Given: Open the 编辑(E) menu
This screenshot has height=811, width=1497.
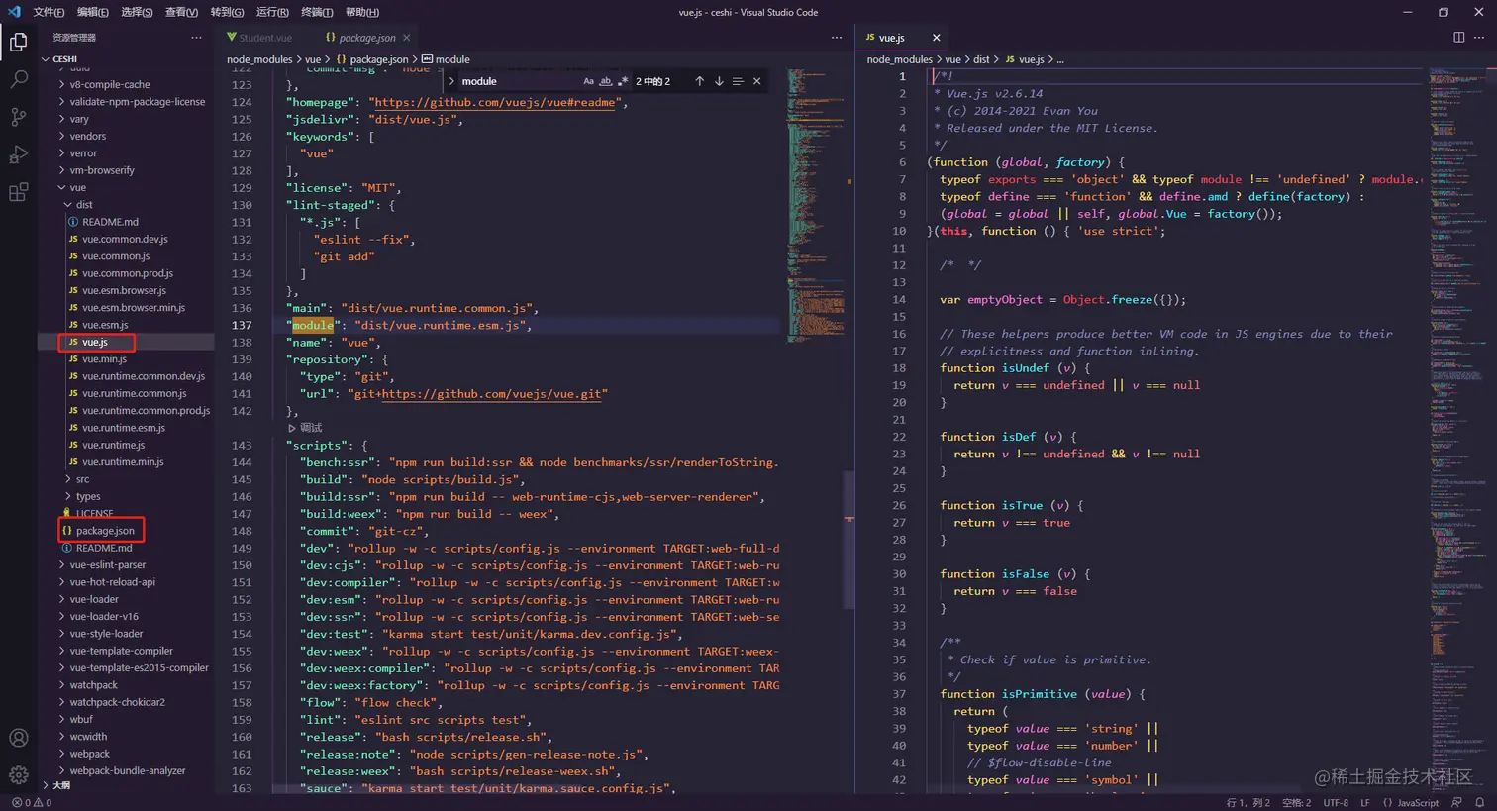Looking at the screenshot, I should [93, 12].
